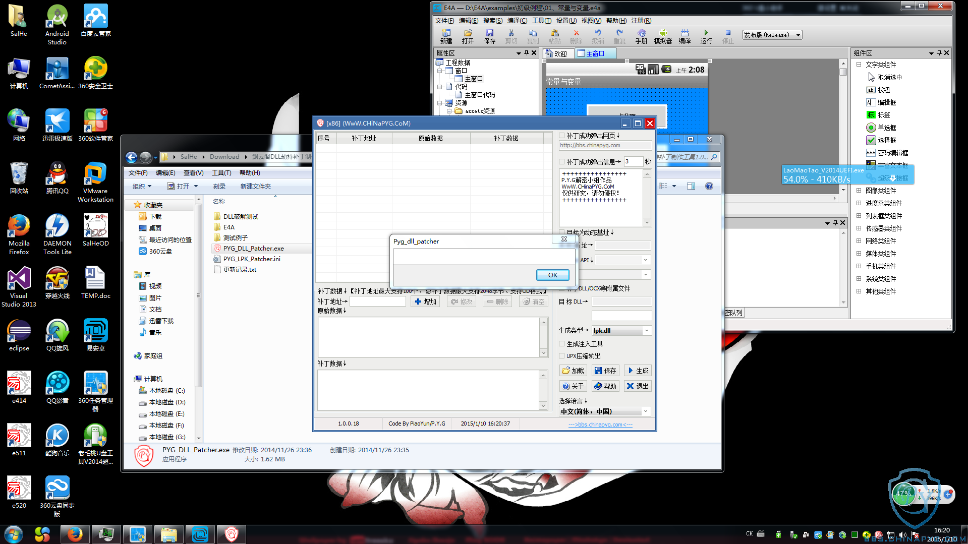Enable the 补丁成功弹出信息 checkbox
The height and width of the screenshot is (544, 968).
tap(562, 162)
